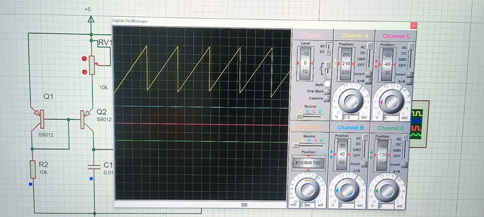Select the S9012 transistor Q1 symbol
The height and width of the screenshot is (217, 484).
point(41,118)
